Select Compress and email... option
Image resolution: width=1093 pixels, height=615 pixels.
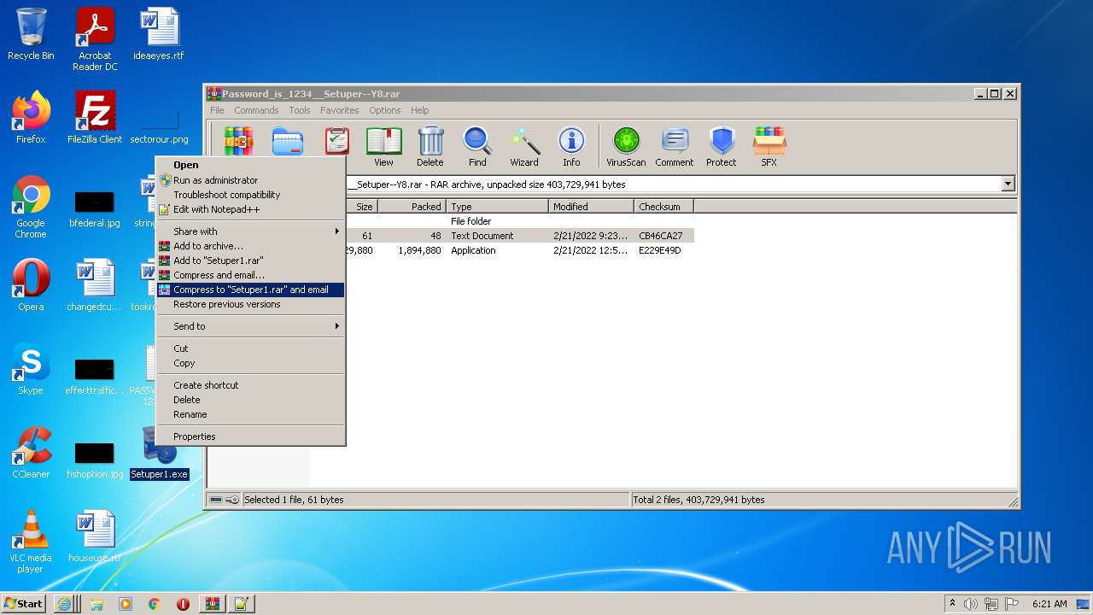250,275
